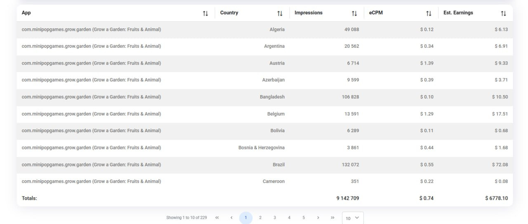
Task: Open page 3 of the table
Action: tap(275, 217)
